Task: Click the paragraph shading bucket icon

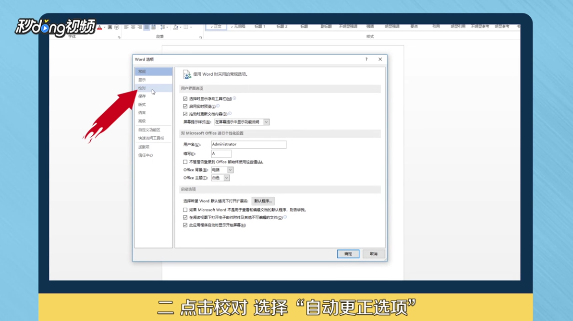Action: [x=176, y=27]
